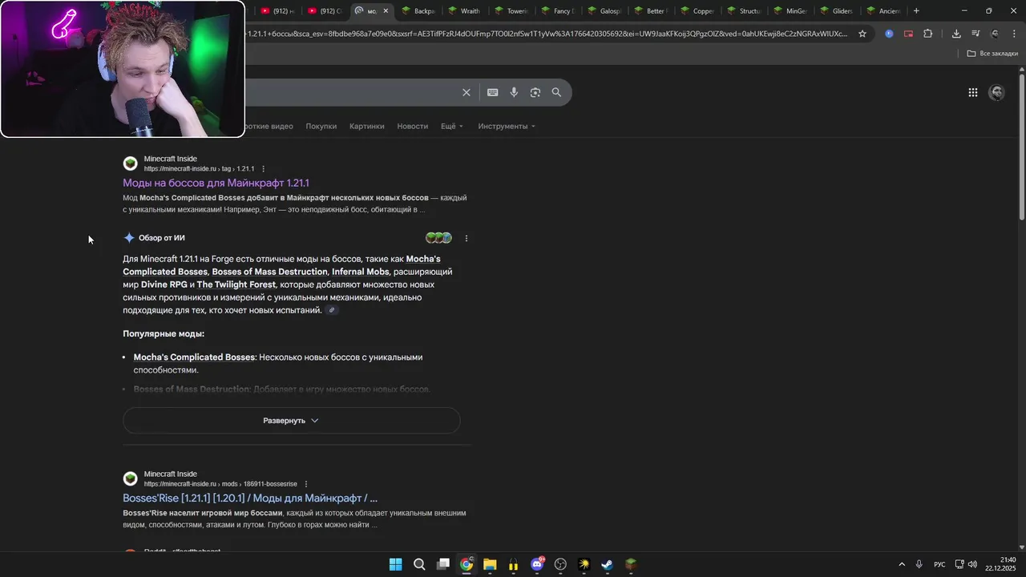Open link Моды на боссов для Майнкрафт 1.21.1
This screenshot has height=577, width=1026.
(216, 183)
